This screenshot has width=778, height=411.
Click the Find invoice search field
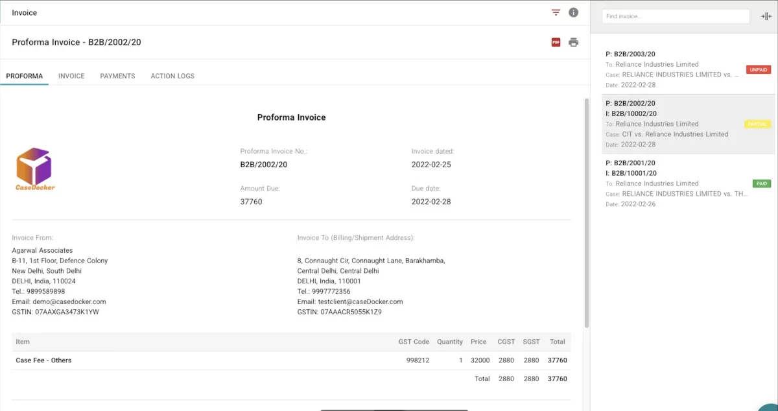pos(676,16)
